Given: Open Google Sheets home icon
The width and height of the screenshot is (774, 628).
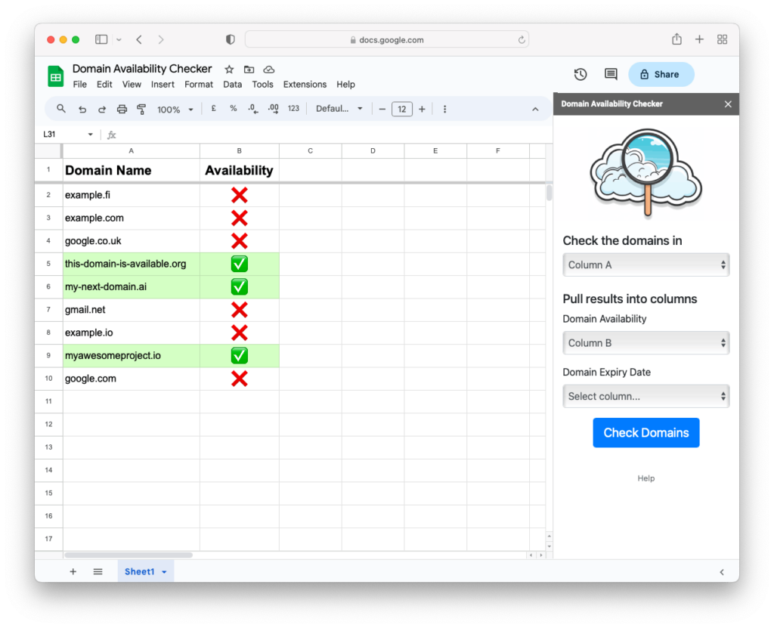Looking at the screenshot, I should pyautogui.click(x=56, y=76).
